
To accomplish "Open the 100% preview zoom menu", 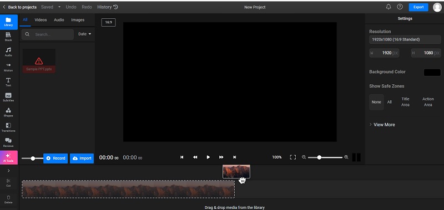I will pyautogui.click(x=276, y=157).
